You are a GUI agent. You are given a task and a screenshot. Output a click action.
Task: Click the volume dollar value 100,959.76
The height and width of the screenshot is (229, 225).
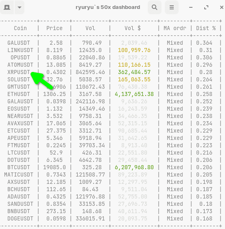point(134,50)
